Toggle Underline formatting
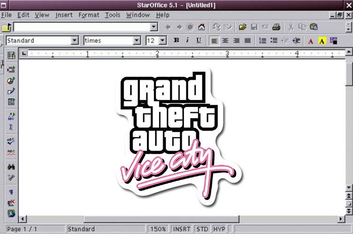This screenshot has height=244, width=353. point(199,40)
